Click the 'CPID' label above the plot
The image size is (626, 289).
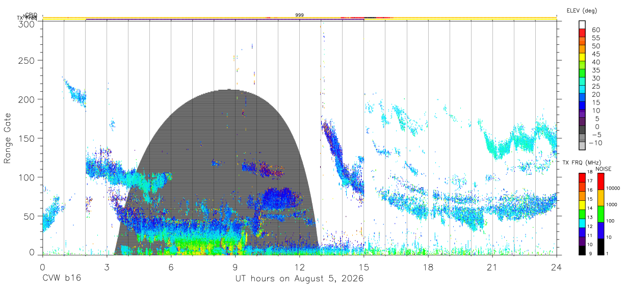(31, 15)
